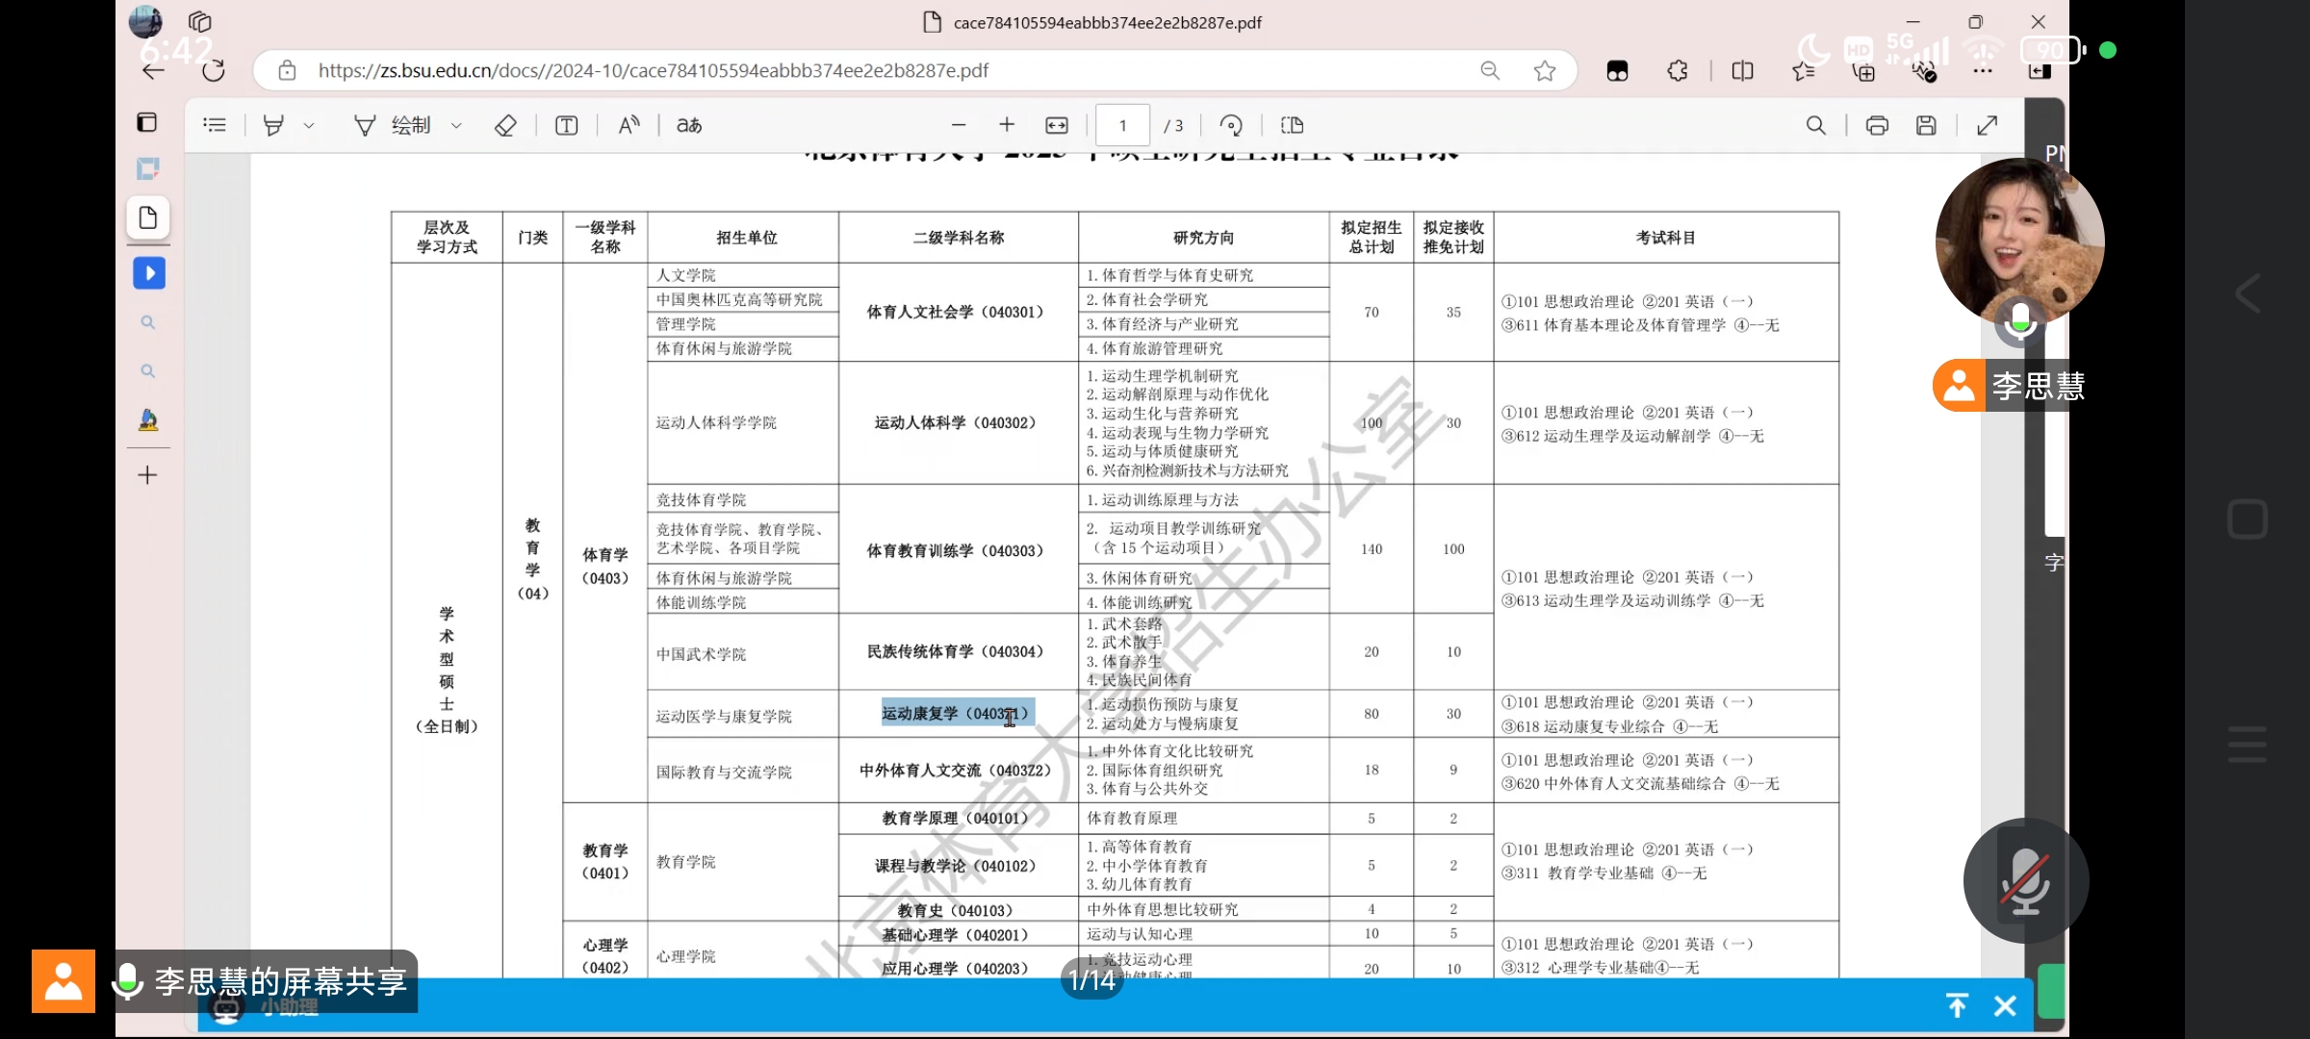This screenshot has height=1039, width=2310.
Task: Open browser settings and more menu
Action: point(1983,70)
